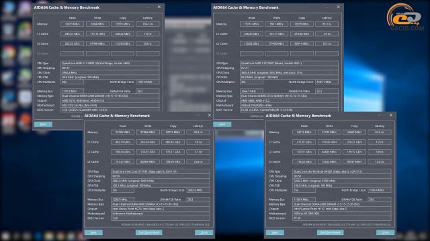Click CPU Clock field in Pentium G4560 window
The image size is (430, 241).
point(342,181)
